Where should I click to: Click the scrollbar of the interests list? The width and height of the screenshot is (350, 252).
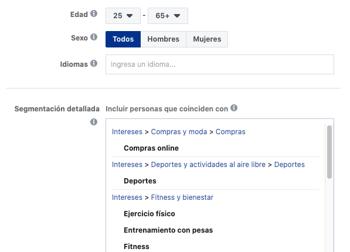(x=329, y=152)
